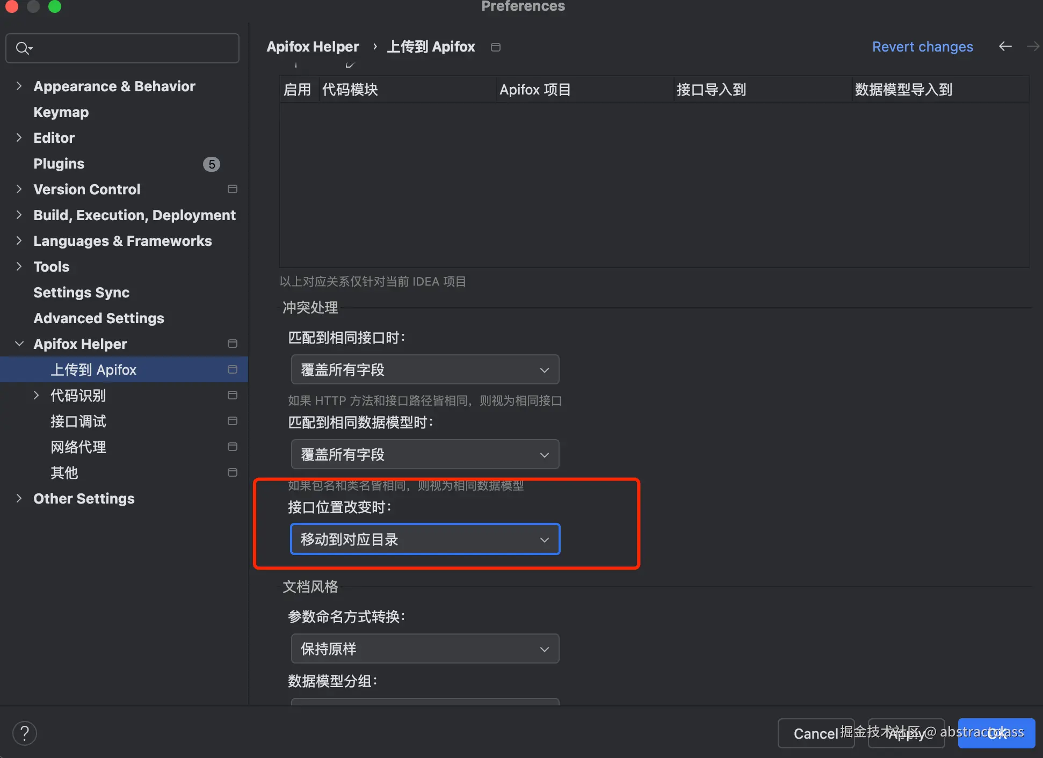Viewport: 1043px width, 758px height.
Task: Click the forward navigation arrow icon
Action: point(1032,47)
